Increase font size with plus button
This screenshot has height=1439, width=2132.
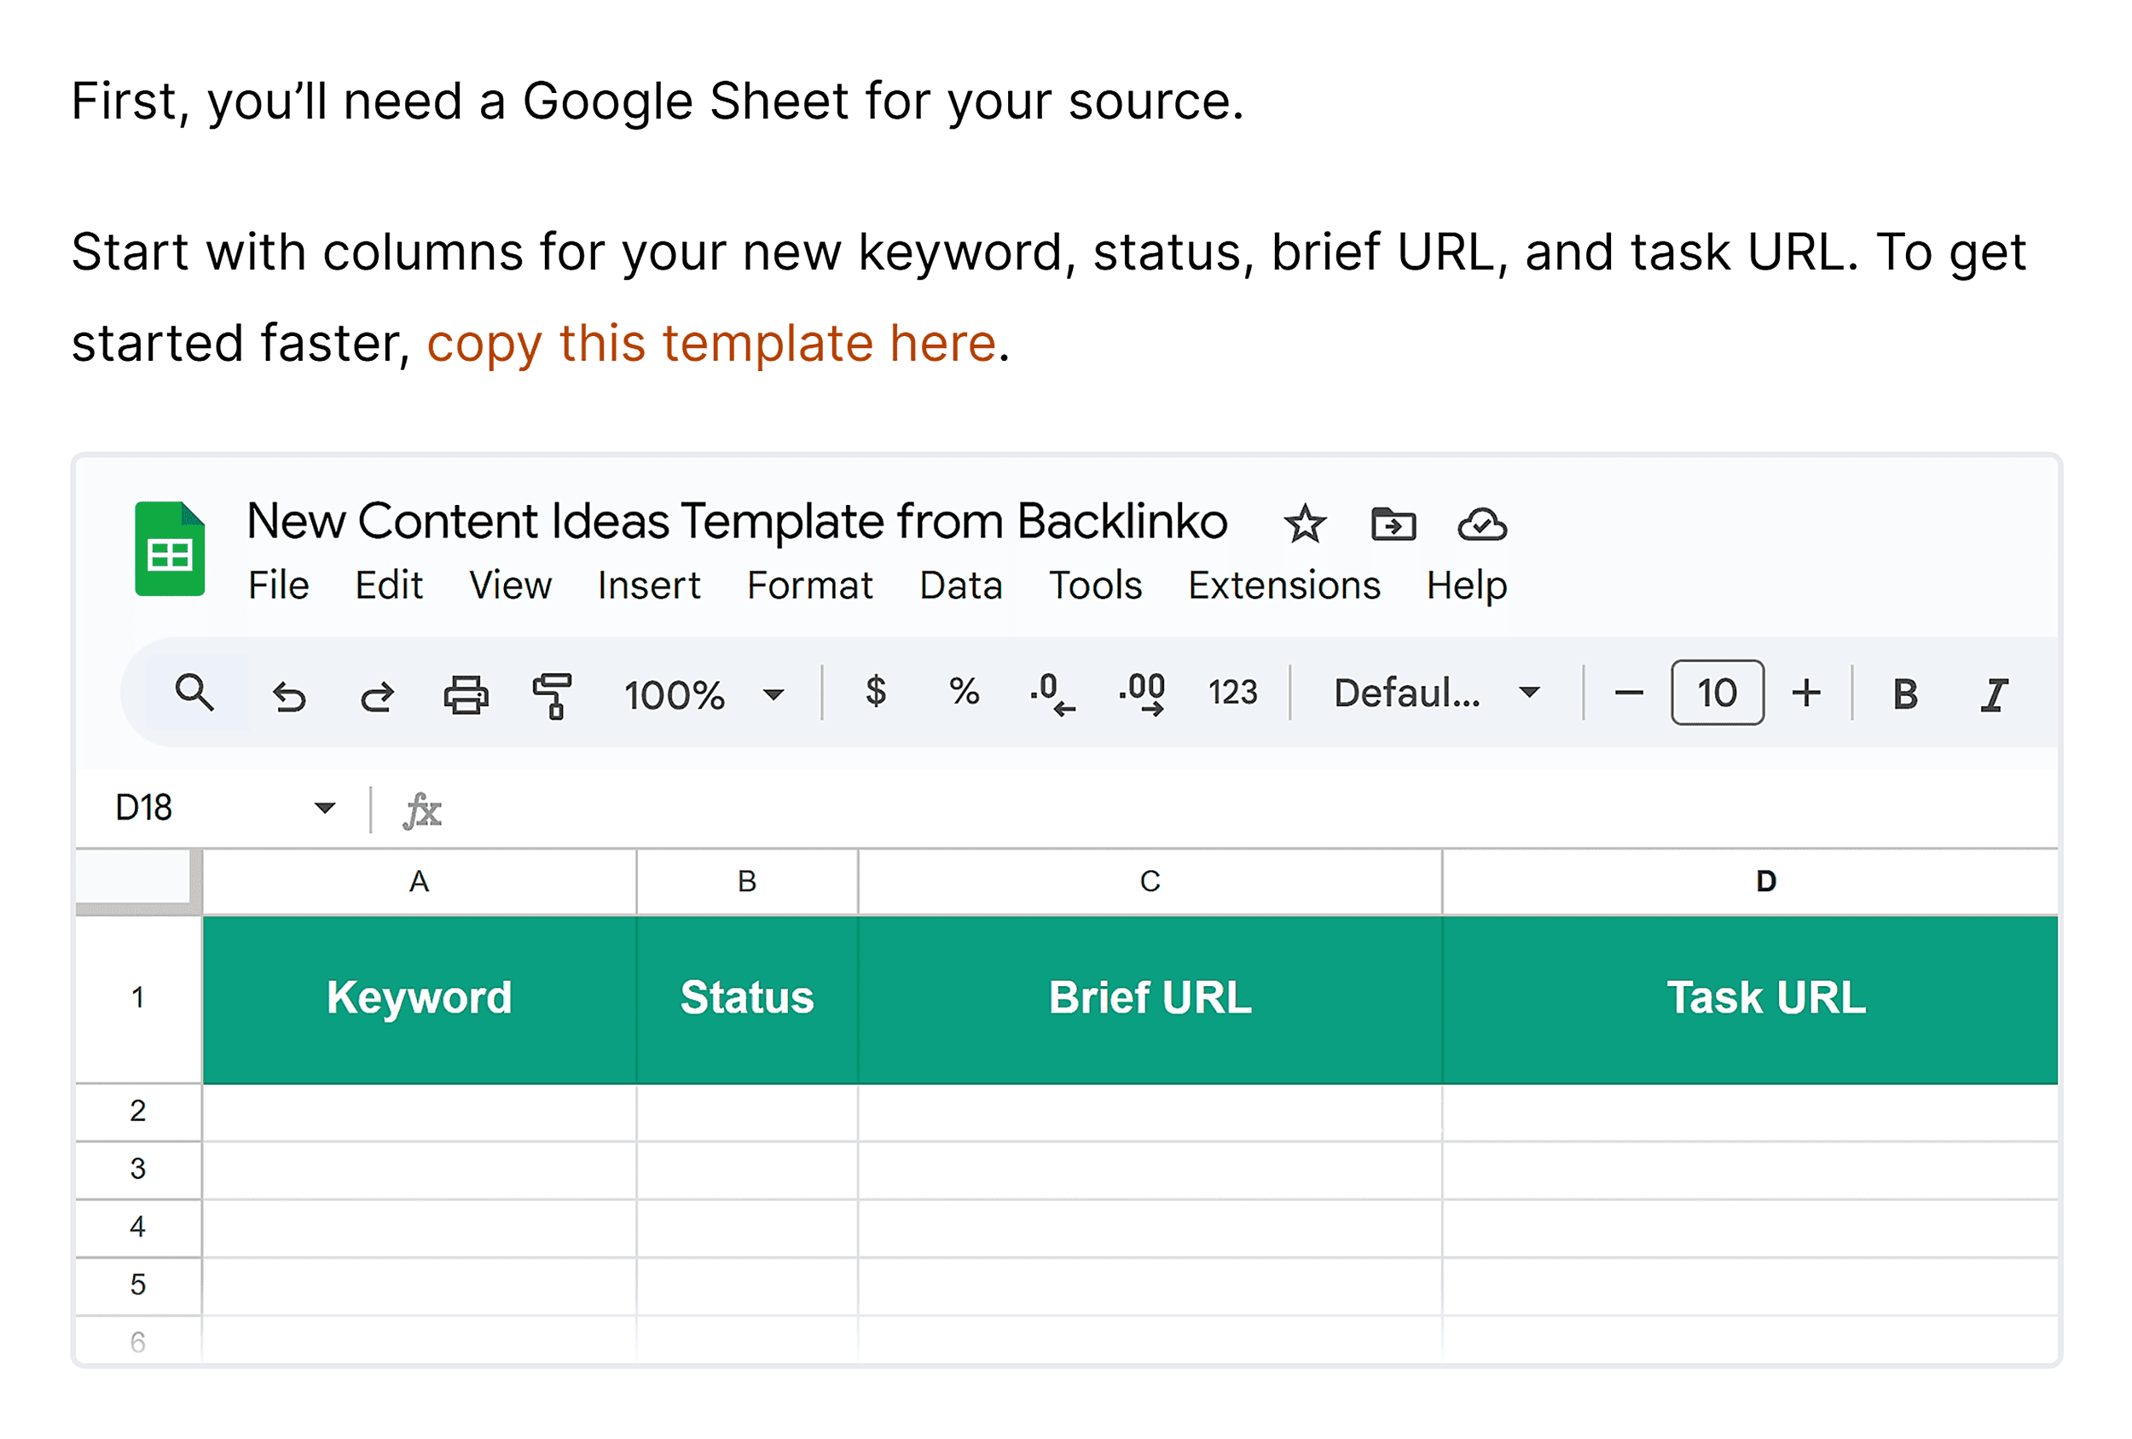[x=1806, y=693]
